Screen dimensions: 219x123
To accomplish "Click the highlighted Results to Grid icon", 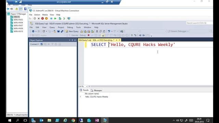I will click(103, 35).
